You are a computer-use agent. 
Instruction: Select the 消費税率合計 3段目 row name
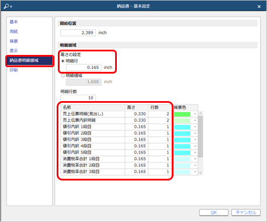(81, 172)
